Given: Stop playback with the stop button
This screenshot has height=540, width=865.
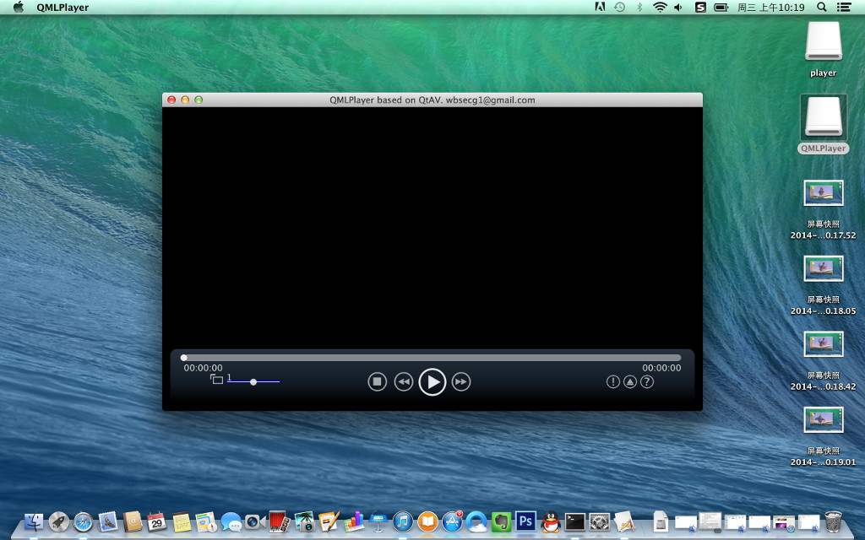Looking at the screenshot, I should pos(378,381).
